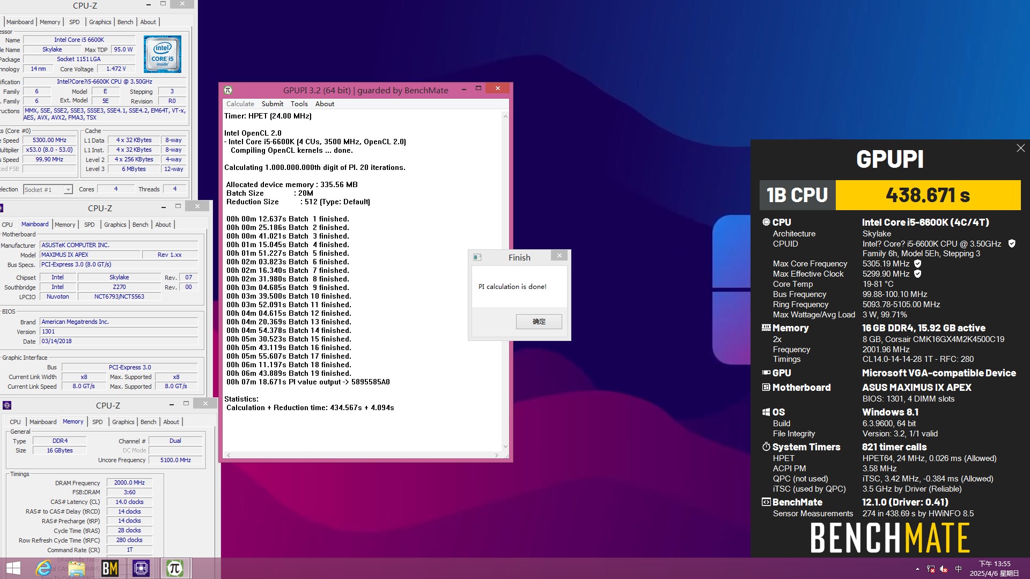Image resolution: width=1030 pixels, height=579 pixels.
Task: Open the Windows Start button
Action: pyautogui.click(x=13, y=568)
